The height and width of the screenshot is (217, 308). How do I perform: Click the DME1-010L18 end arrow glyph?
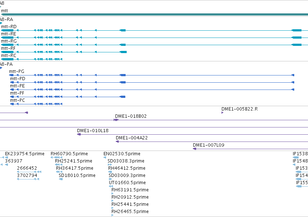79,134
